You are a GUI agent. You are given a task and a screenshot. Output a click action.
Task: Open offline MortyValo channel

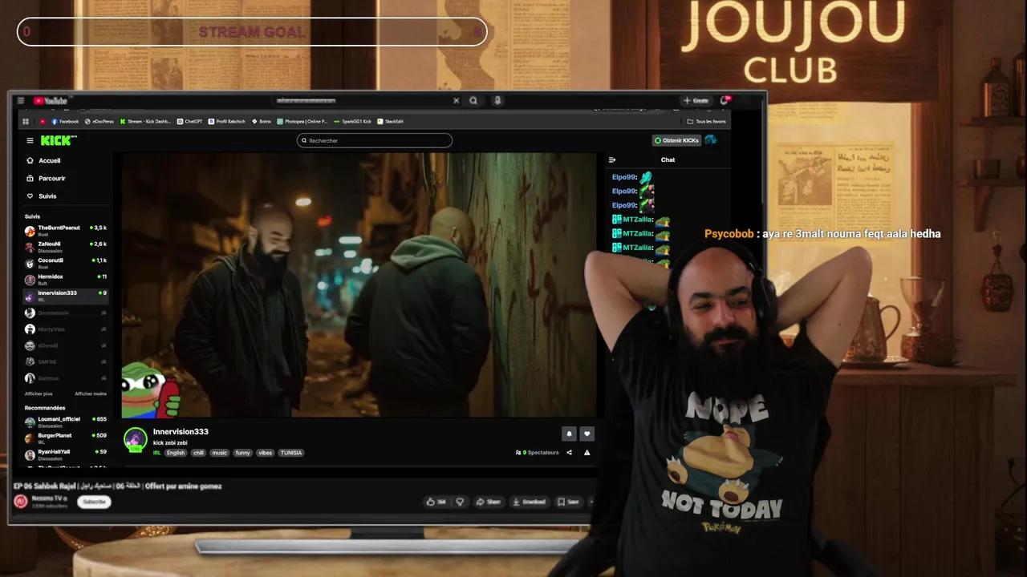coord(66,329)
